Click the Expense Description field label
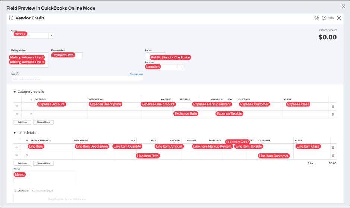This screenshot has height=208, width=350. pos(105,104)
